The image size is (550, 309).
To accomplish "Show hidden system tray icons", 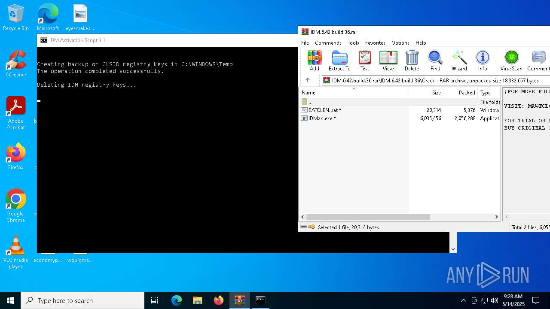I will pyautogui.click(x=463, y=300).
